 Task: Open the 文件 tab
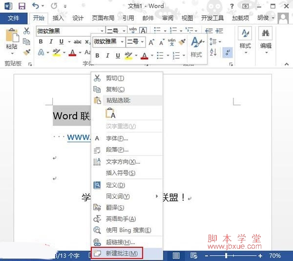point(14,18)
